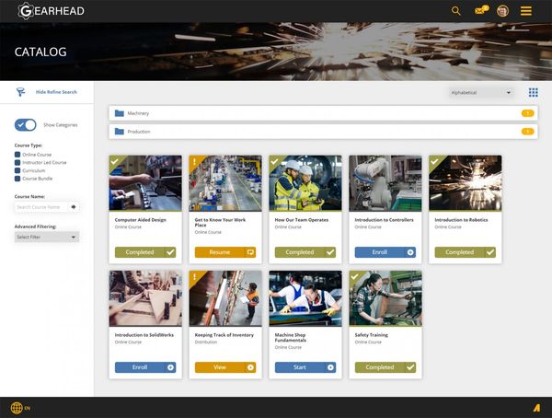The image size is (552, 418).
Task: Click checkmark on Computer Aided Design button
Action: [x=170, y=252]
